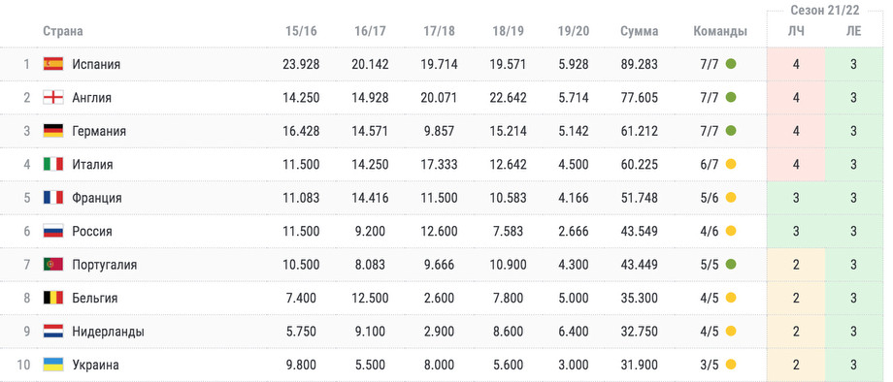Image resolution: width=893 pixels, height=382 pixels.
Task: Click the Команды column header
Action: [720, 31]
